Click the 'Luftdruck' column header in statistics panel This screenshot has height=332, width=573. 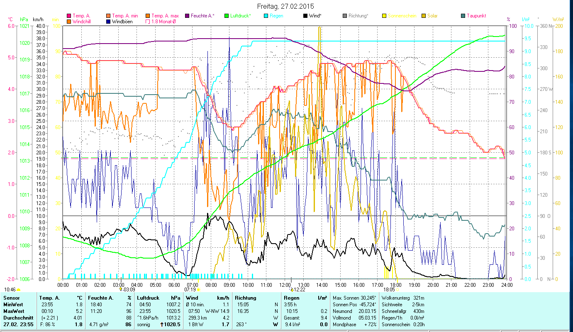tap(148, 298)
